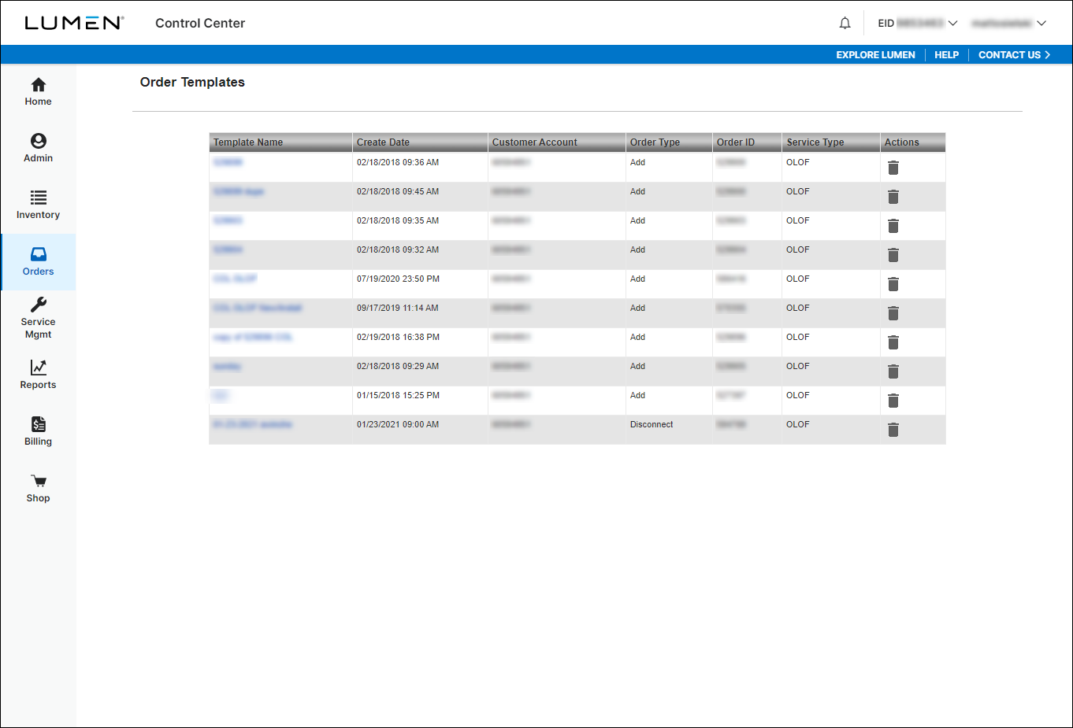The width and height of the screenshot is (1073, 728).
Task: Delete template created 02/18/2018 09:29 AM
Action: click(x=893, y=371)
